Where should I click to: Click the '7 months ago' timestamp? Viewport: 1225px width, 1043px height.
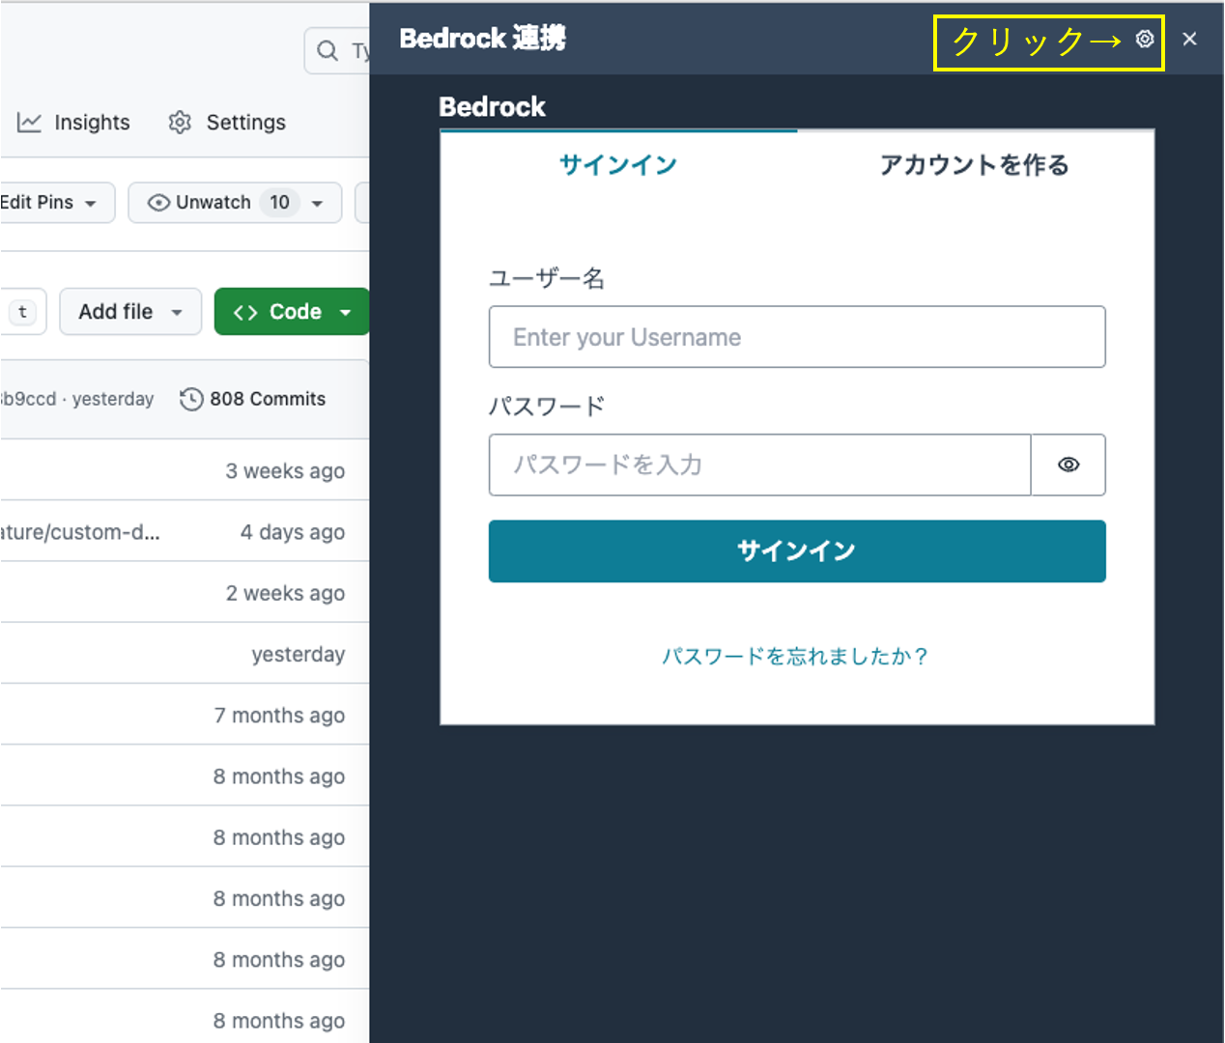pyautogui.click(x=279, y=716)
